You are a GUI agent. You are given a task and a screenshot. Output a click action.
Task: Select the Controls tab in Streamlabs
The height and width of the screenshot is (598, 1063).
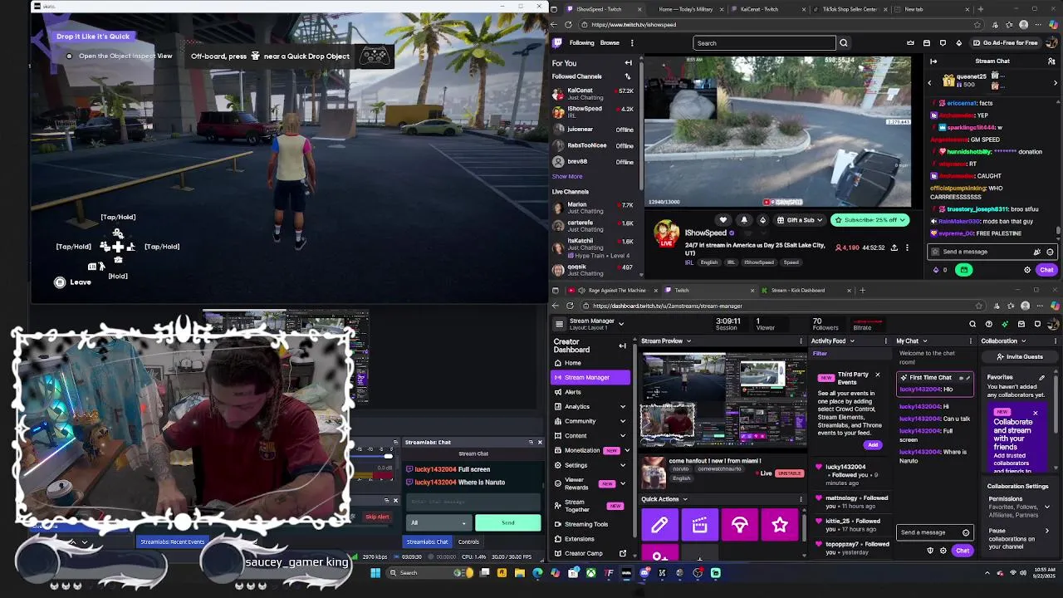468,542
